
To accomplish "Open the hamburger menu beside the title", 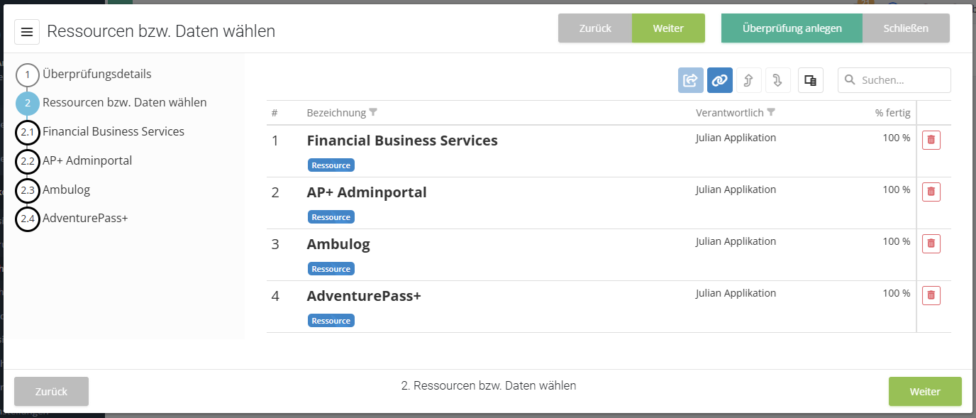I will click(27, 32).
